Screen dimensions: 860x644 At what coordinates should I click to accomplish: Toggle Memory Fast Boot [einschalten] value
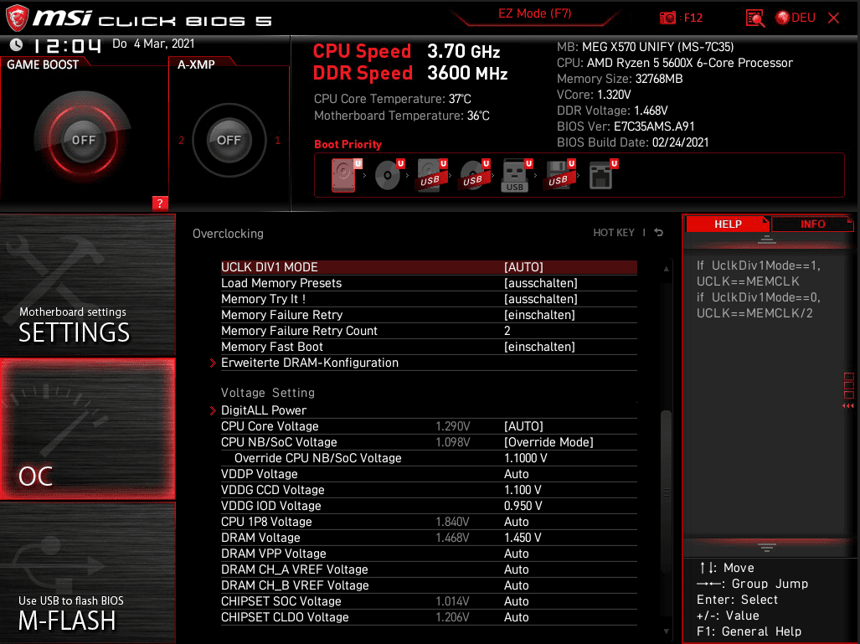[x=539, y=347]
